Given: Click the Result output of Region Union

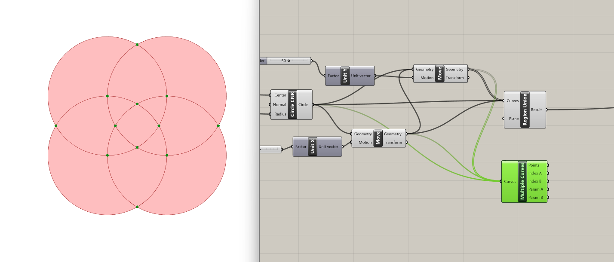Looking at the screenshot, I should 536,110.
